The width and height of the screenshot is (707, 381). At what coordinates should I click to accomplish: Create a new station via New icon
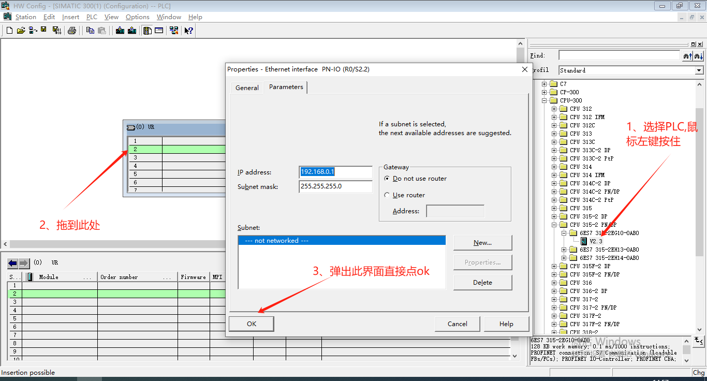pyautogui.click(x=9, y=31)
